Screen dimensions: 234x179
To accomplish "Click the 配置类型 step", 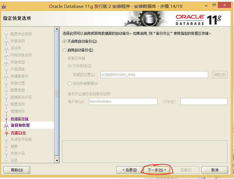I will pos(18,90).
